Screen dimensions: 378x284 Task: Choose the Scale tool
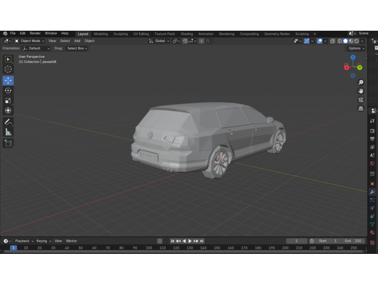(x=8, y=100)
